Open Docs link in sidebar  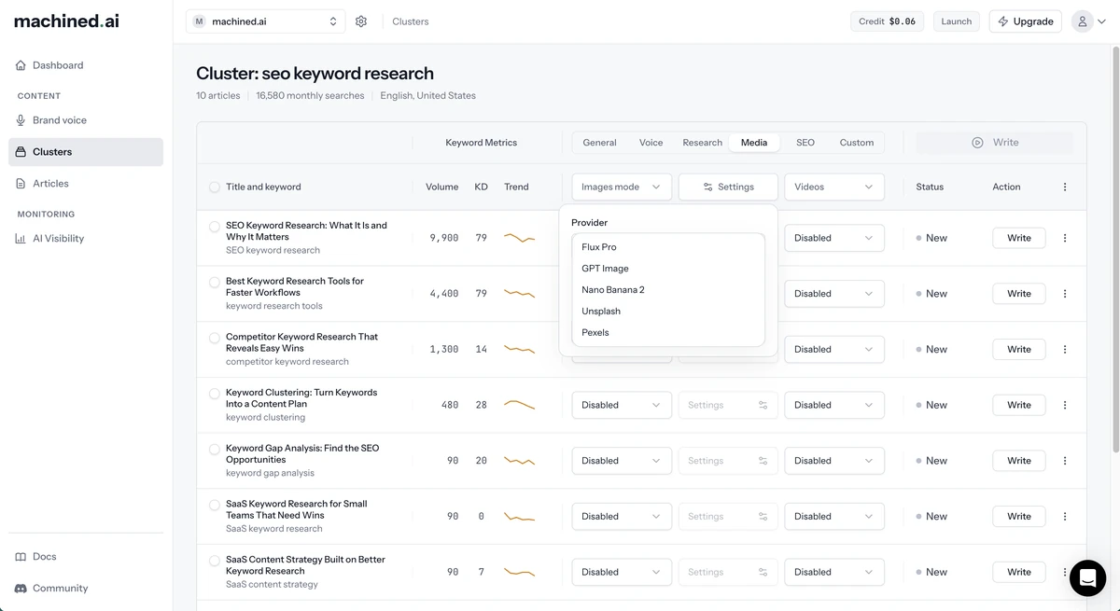[86, 557]
